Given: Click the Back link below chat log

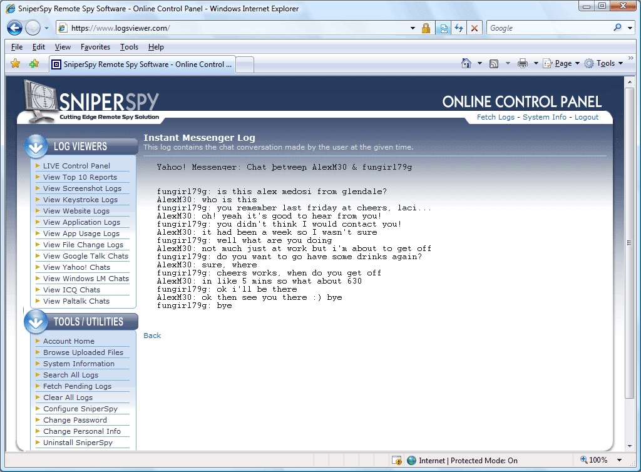Looking at the screenshot, I should pyautogui.click(x=152, y=336).
